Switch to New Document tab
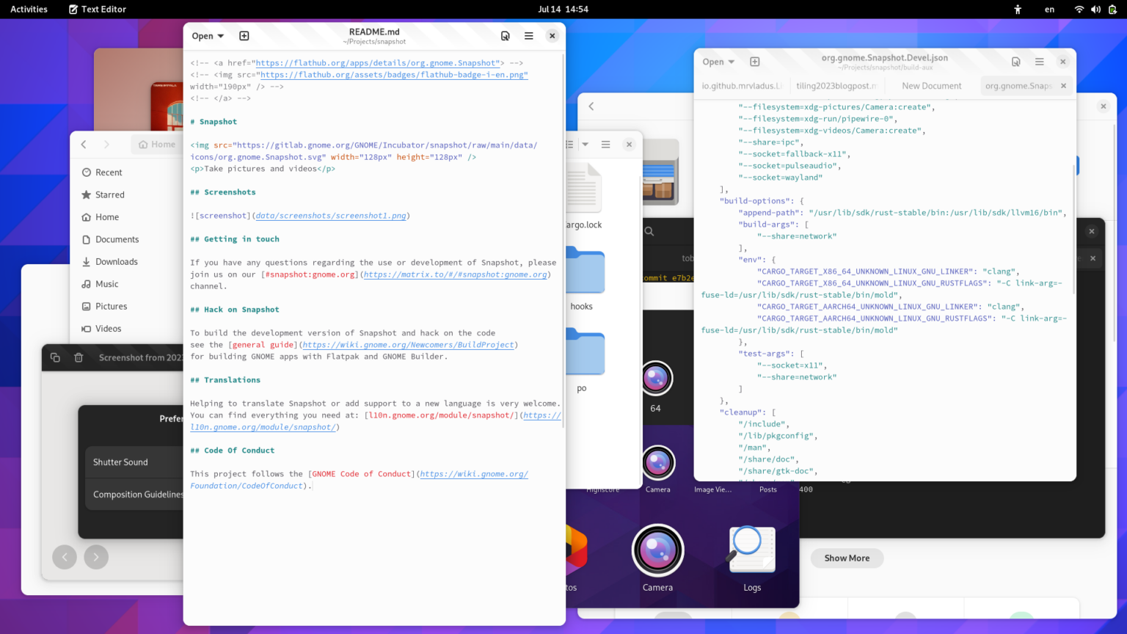Screen dimensions: 1127x634 point(931,86)
